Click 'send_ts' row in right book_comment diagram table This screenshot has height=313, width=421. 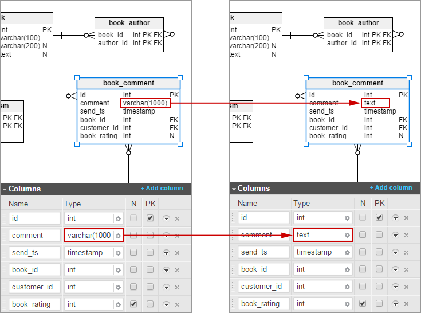pos(357,111)
